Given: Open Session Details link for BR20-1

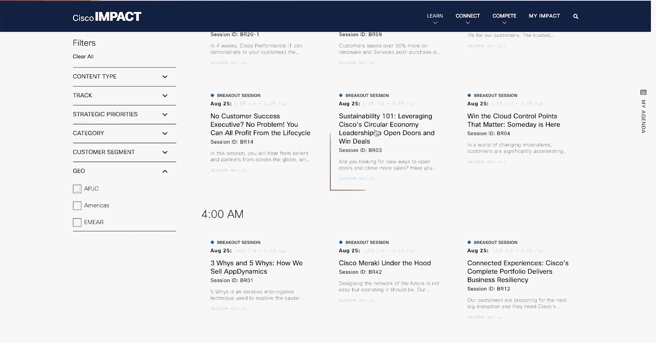Looking at the screenshot, I should 230,63.
